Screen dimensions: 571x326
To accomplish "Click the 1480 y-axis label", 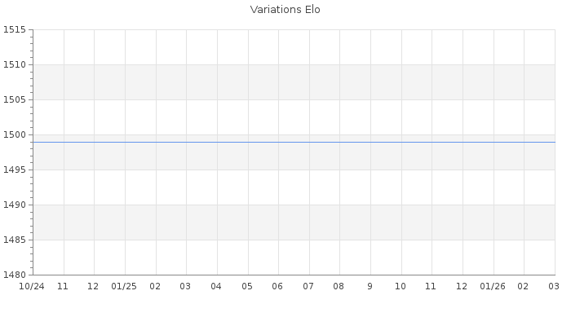I will coord(15,275).
